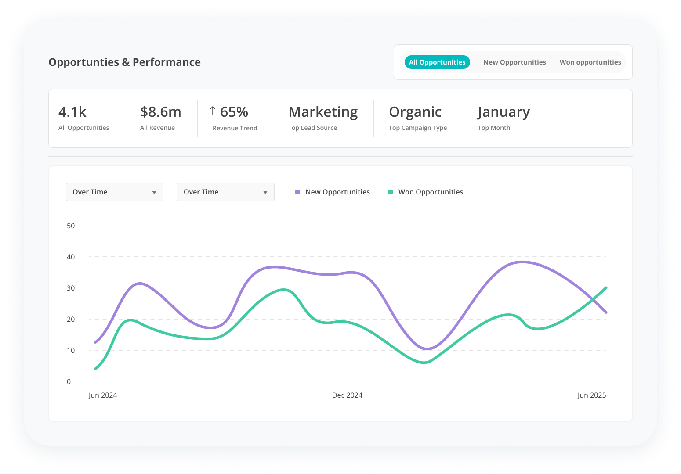Click the Revenue Trend label
The width and height of the screenshot is (681, 474).
click(x=235, y=128)
